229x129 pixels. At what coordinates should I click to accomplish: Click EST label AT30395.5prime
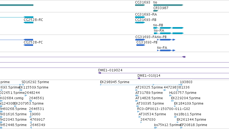(150, 104)
